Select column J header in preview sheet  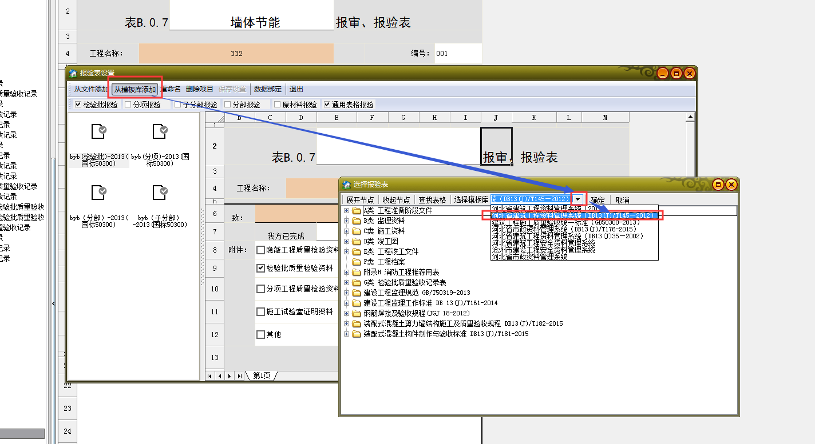pyautogui.click(x=496, y=117)
